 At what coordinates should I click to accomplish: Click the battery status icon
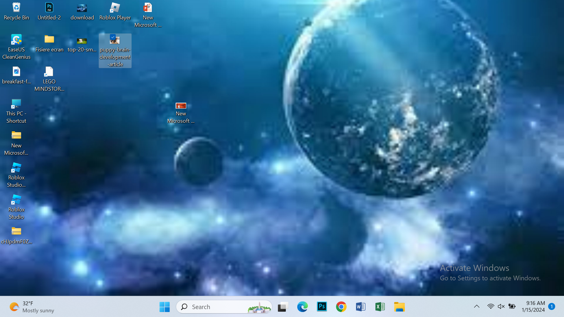(512, 306)
